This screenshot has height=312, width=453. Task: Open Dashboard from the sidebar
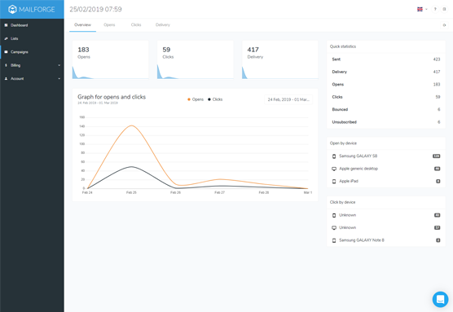[32, 25]
